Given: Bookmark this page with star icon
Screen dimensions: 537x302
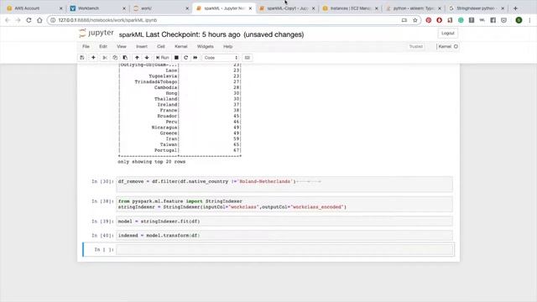Looking at the screenshot, I should [x=415, y=20].
